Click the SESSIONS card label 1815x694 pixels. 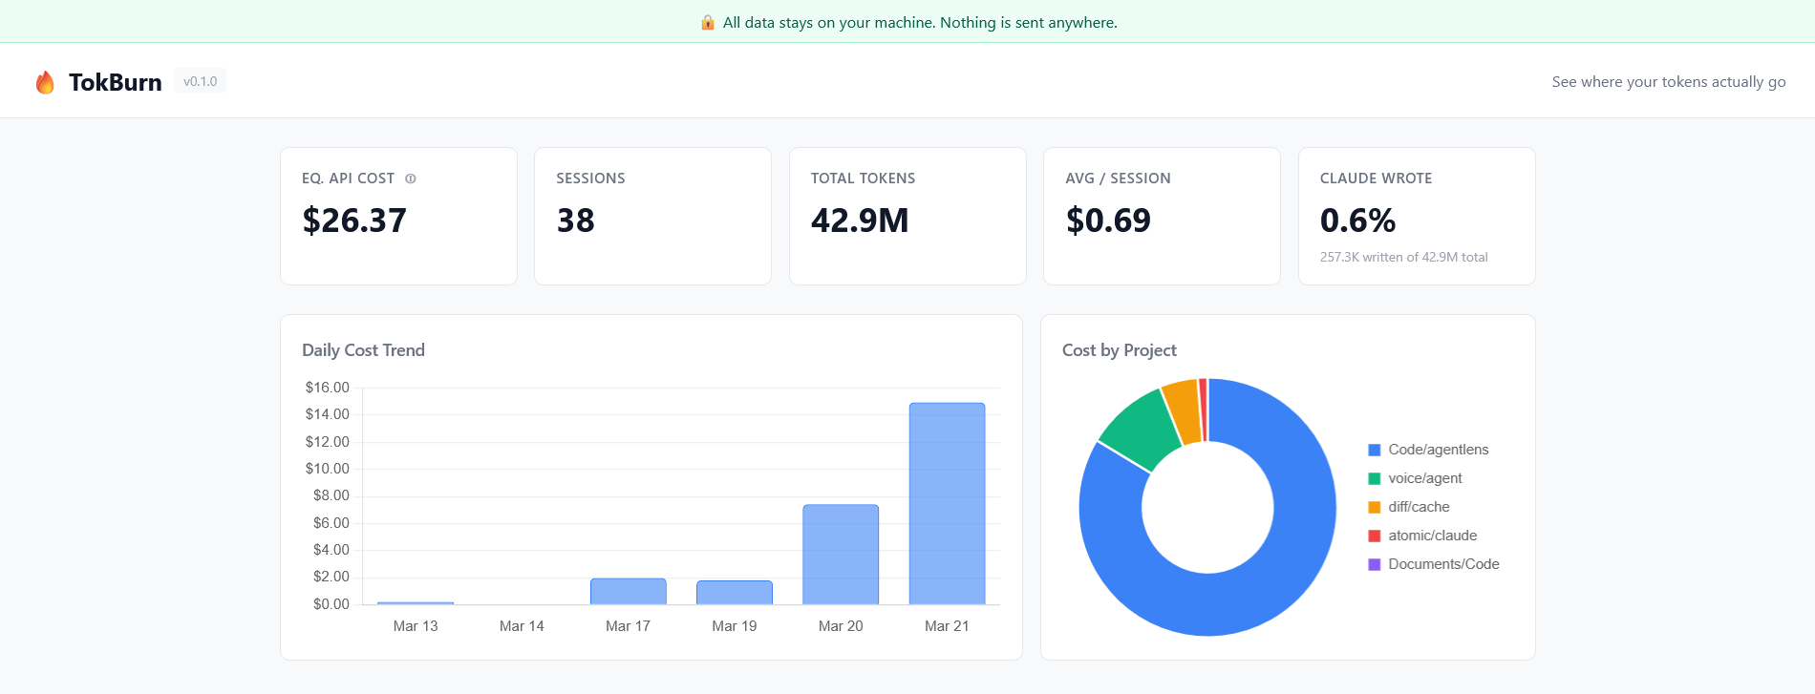pyautogui.click(x=590, y=179)
